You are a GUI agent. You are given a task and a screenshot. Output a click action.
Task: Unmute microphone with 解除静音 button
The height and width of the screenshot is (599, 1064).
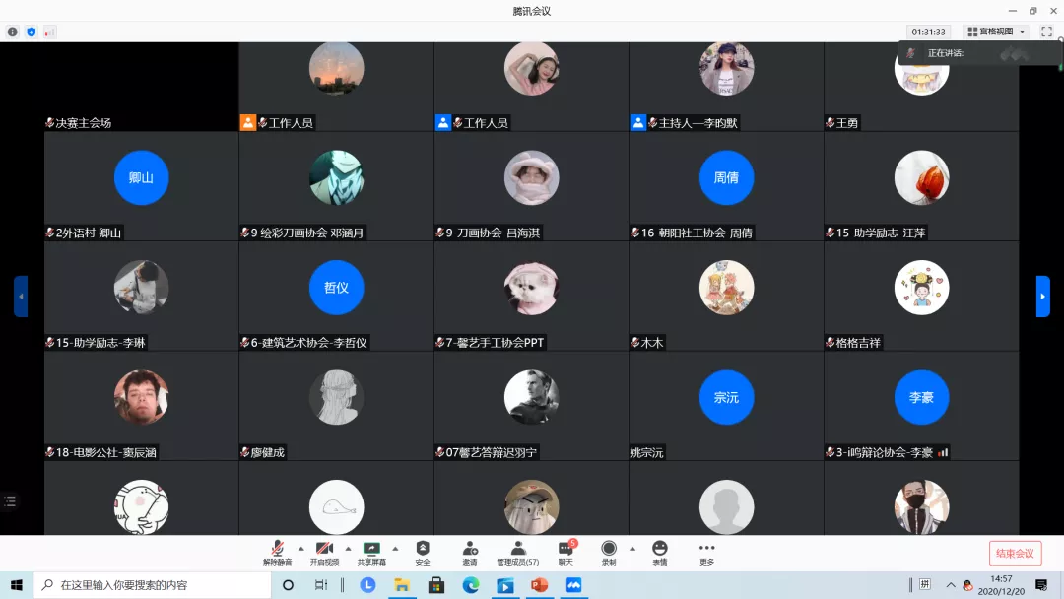coord(277,552)
